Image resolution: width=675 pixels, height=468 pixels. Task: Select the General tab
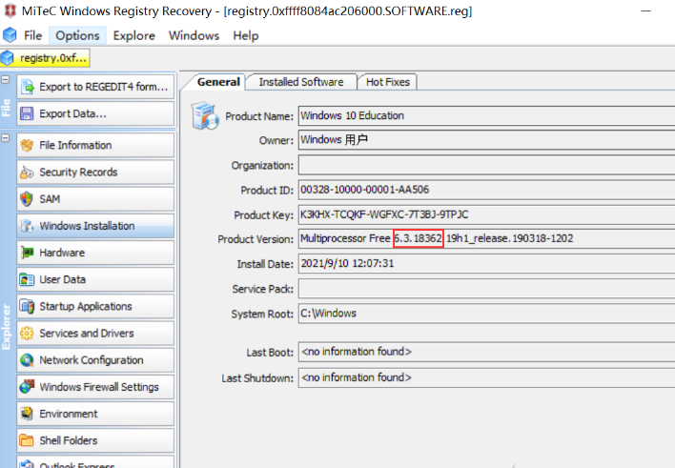pos(217,82)
